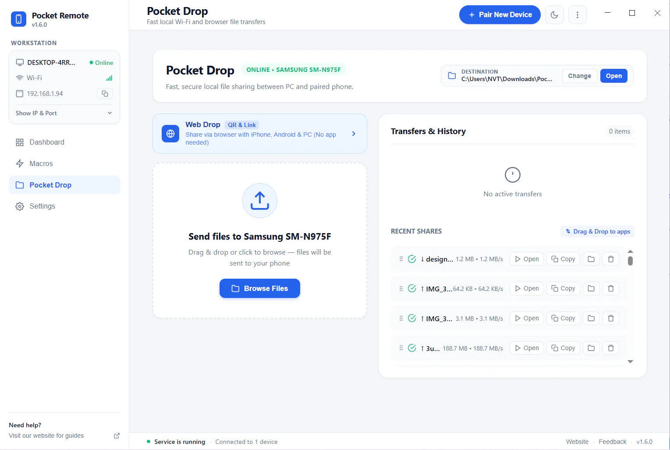Delete the design... share entry
The height and width of the screenshot is (450, 670).
[x=611, y=259]
